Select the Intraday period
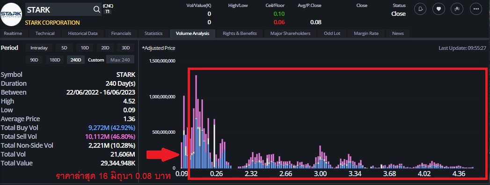The image size is (490, 185). coord(39,48)
